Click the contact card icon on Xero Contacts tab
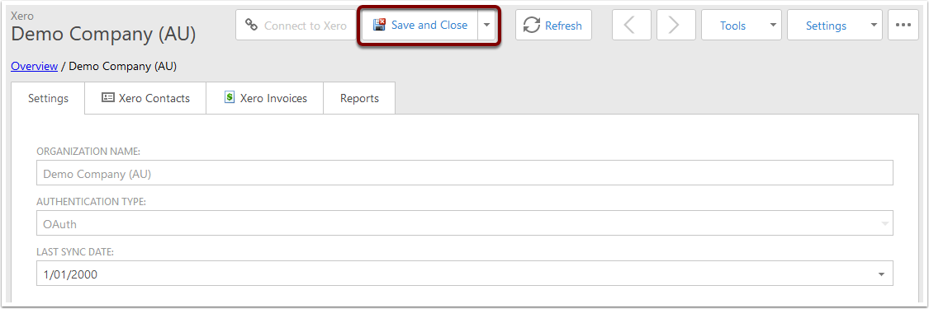Screen dimensions: 929x309 click(x=108, y=98)
